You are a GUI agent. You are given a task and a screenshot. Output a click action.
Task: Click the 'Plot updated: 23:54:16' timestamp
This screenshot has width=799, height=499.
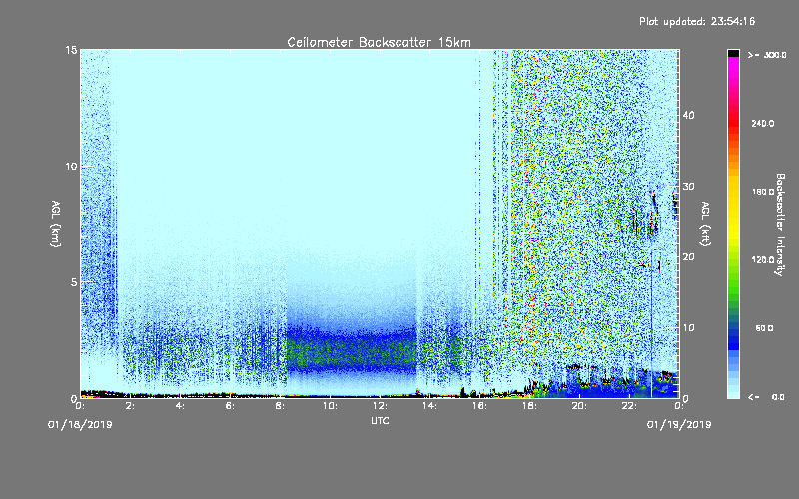(697, 21)
